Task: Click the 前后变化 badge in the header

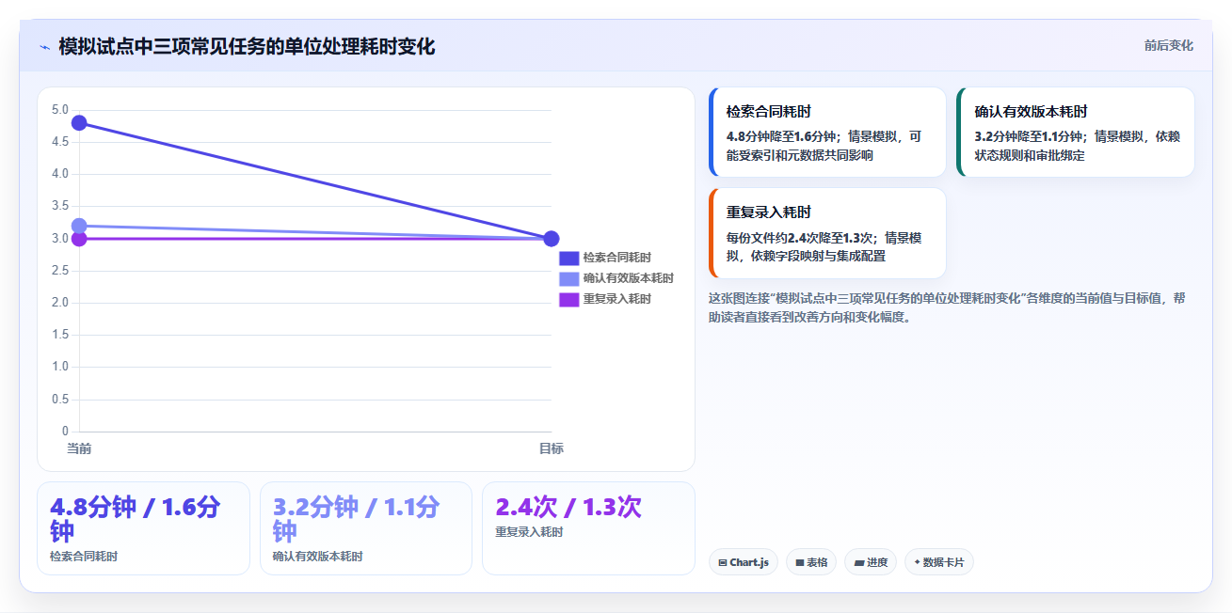Action: tap(1168, 45)
